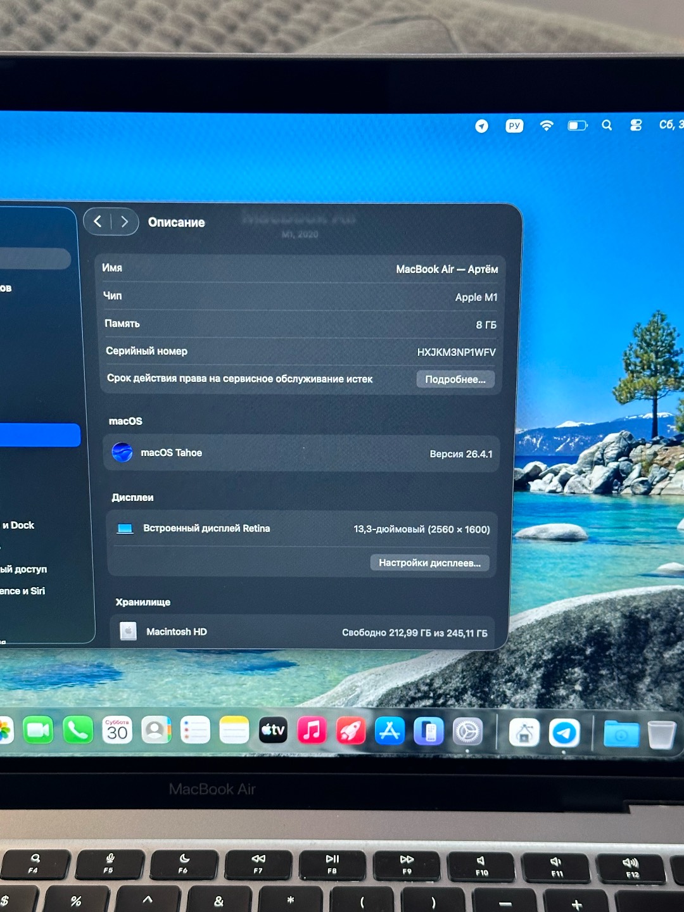Screen dimensions: 684x912
Task: Click the 'Имя' label
Action: pos(112,268)
